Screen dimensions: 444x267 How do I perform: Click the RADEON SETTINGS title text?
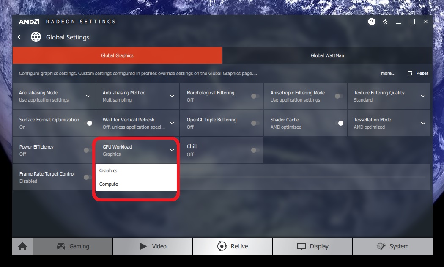point(81,22)
